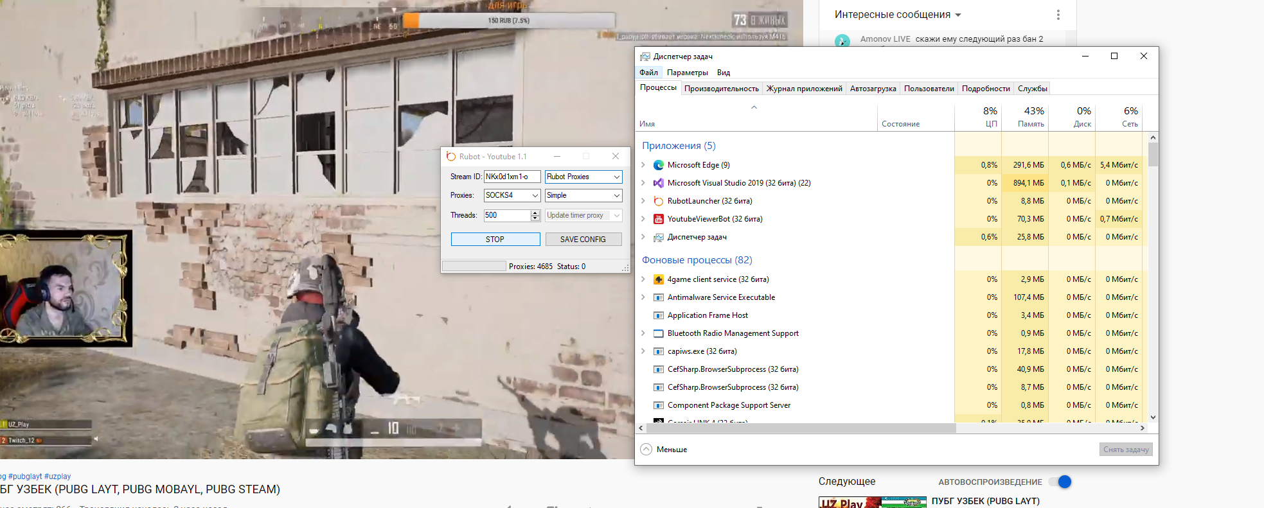Screen dimensions: 1264x508
Task: Click the YoutubeViewerBot process icon
Action: coord(658,219)
